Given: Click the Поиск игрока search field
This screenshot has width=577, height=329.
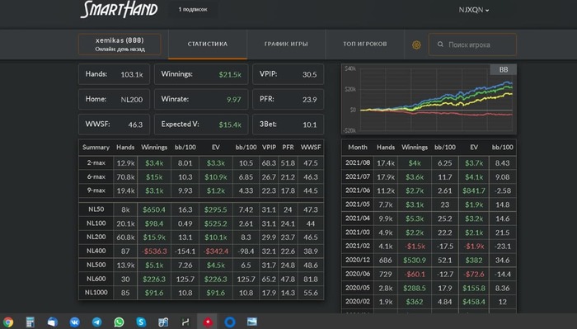Looking at the screenshot, I should point(472,45).
